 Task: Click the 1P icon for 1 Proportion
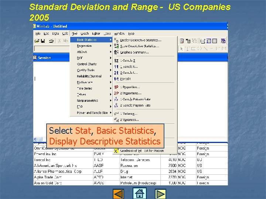coord(116,87)
